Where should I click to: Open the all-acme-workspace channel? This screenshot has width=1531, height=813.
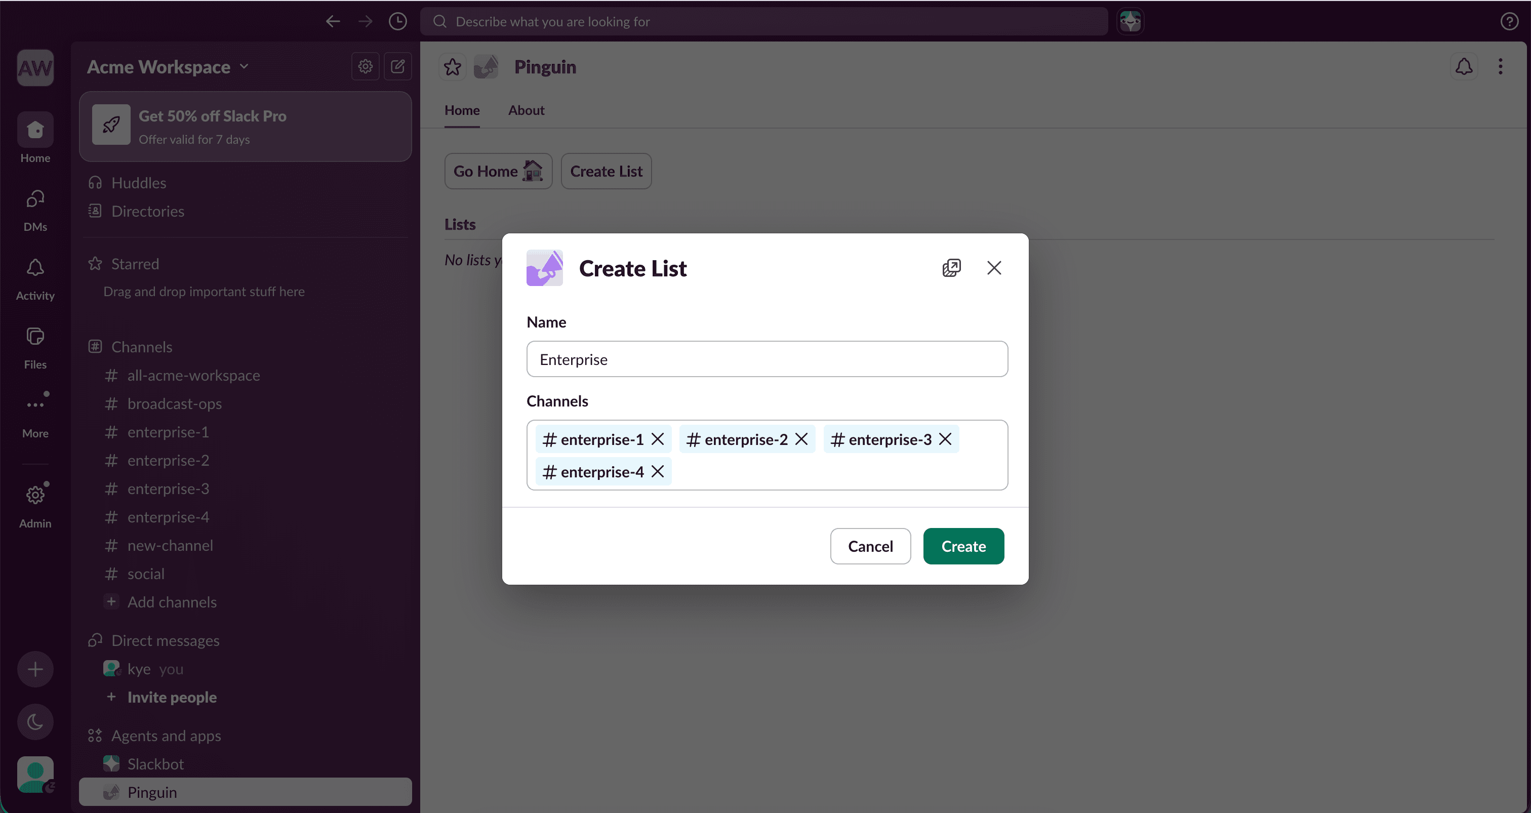[x=246, y=375]
